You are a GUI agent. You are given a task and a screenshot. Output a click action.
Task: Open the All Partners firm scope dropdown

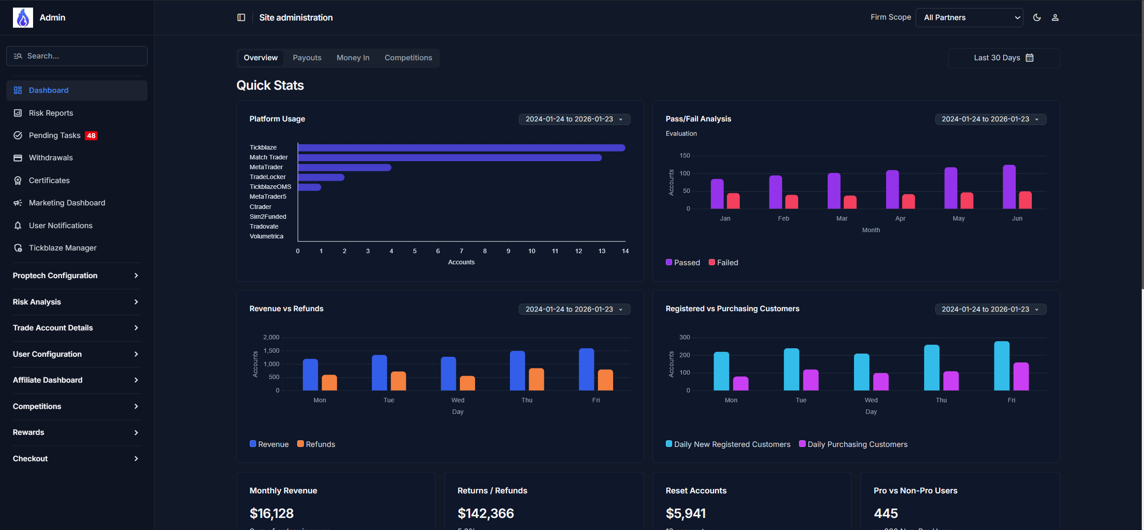tap(969, 17)
